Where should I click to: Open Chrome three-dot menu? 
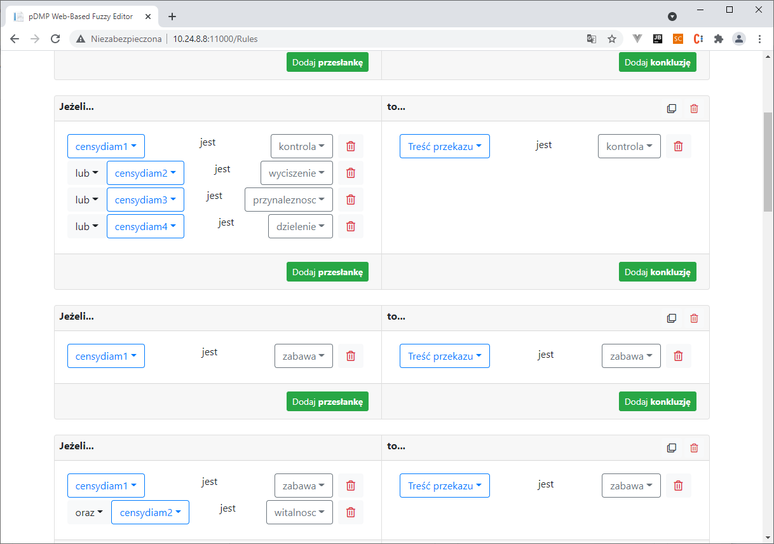[760, 39]
